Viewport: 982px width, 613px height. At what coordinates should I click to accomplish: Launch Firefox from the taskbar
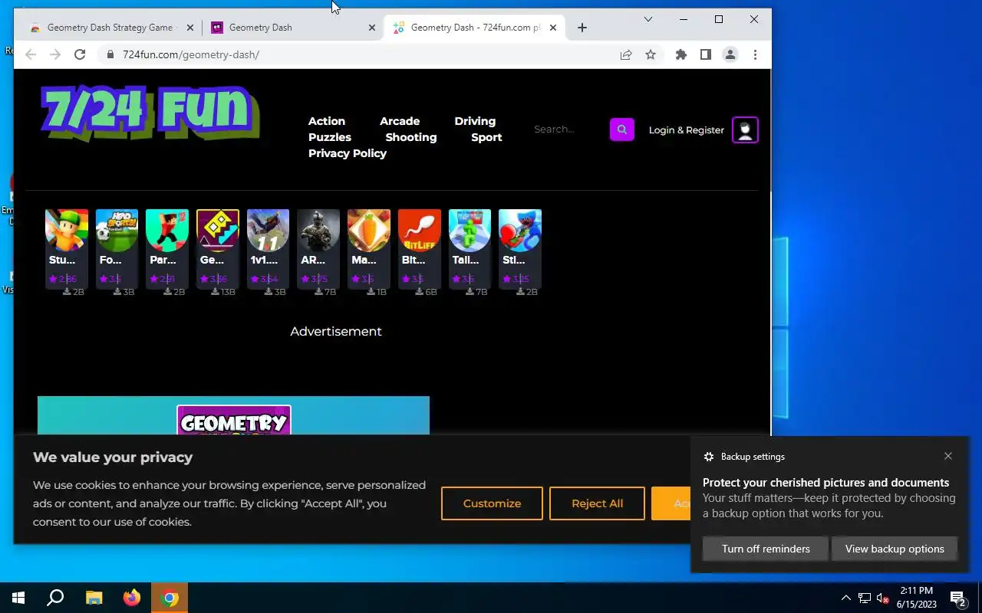click(132, 598)
